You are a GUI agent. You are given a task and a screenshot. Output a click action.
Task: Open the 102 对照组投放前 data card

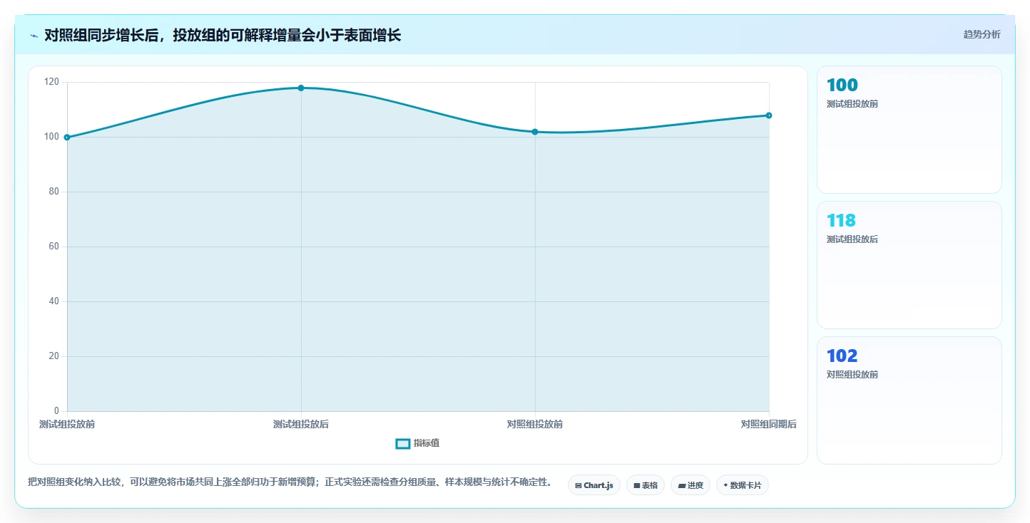click(909, 400)
